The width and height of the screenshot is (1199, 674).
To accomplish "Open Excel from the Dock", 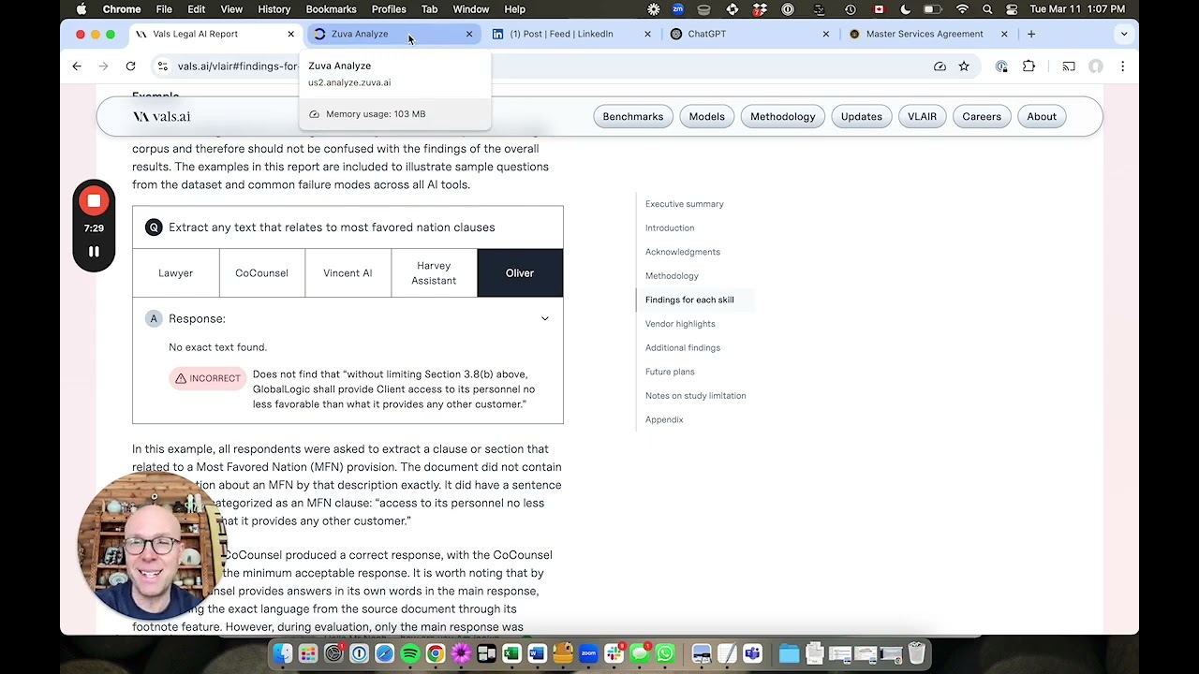I will pyautogui.click(x=511, y=653).
